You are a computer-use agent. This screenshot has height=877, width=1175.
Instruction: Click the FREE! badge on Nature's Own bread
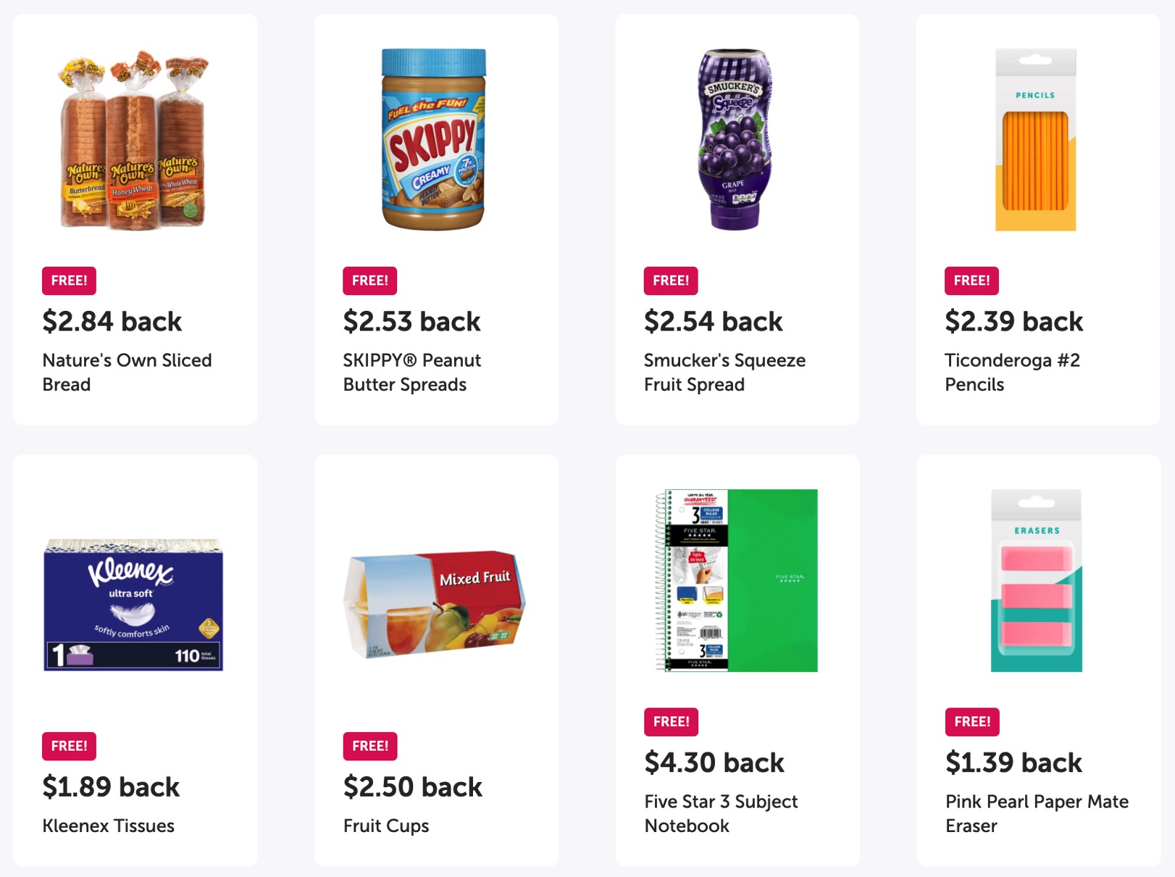coord(69,281)
